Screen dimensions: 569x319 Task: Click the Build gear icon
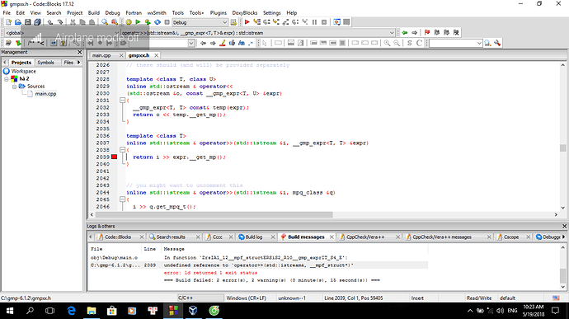(129, 22)
